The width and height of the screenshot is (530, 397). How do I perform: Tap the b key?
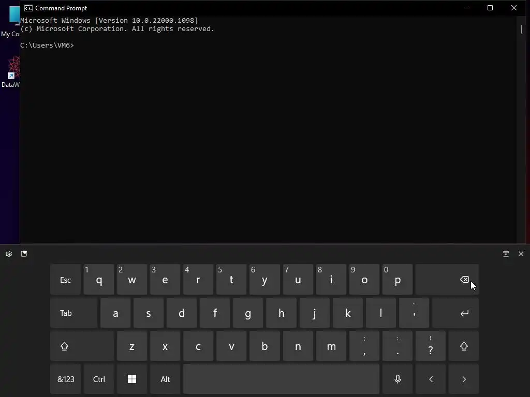(x=264, y=346)
